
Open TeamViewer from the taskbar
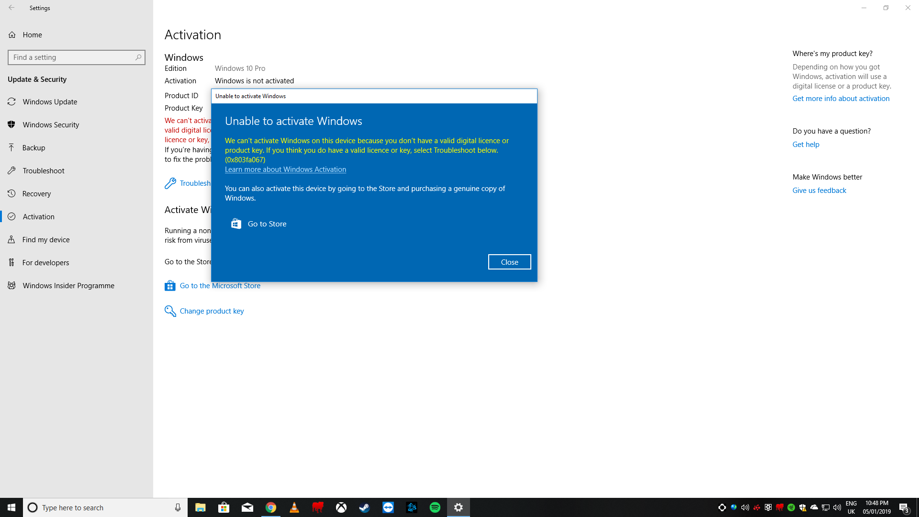[388, 507]
